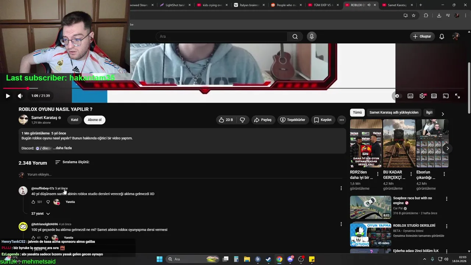
Task: Select the Tümü filter chip
Action: coord(357,112)
